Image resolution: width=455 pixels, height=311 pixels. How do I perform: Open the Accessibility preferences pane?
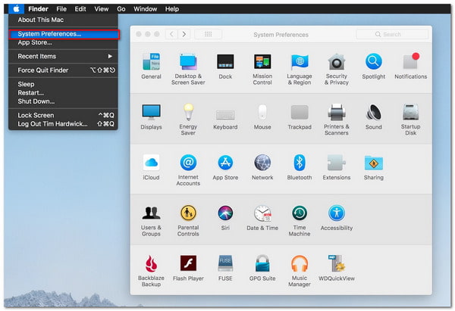pyautogui.click(x=337, y=217)
